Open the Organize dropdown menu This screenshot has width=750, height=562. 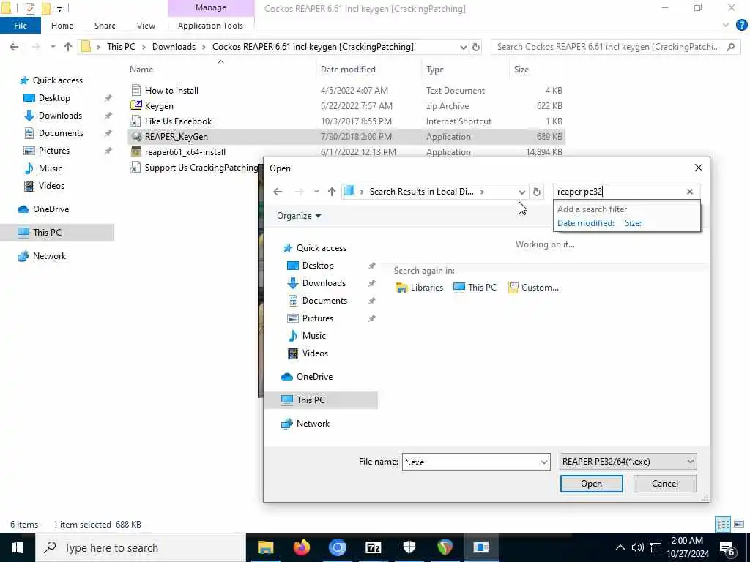click(x=299, y=216)
